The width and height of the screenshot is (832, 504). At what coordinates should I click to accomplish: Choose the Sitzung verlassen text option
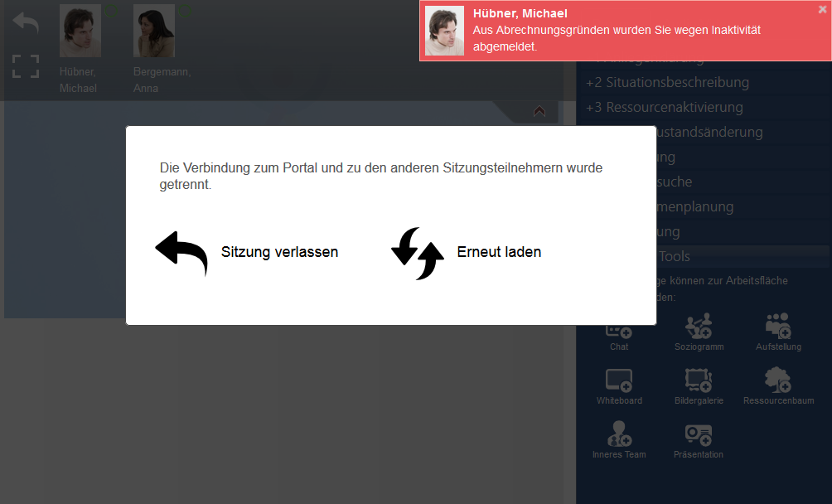pyautogui.click(x=279, y=252)
